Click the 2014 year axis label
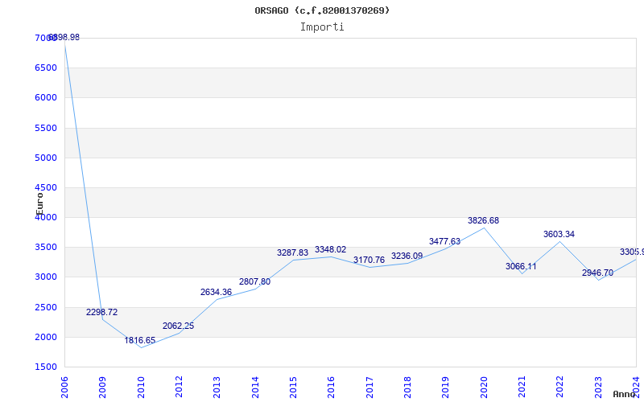 255,388
